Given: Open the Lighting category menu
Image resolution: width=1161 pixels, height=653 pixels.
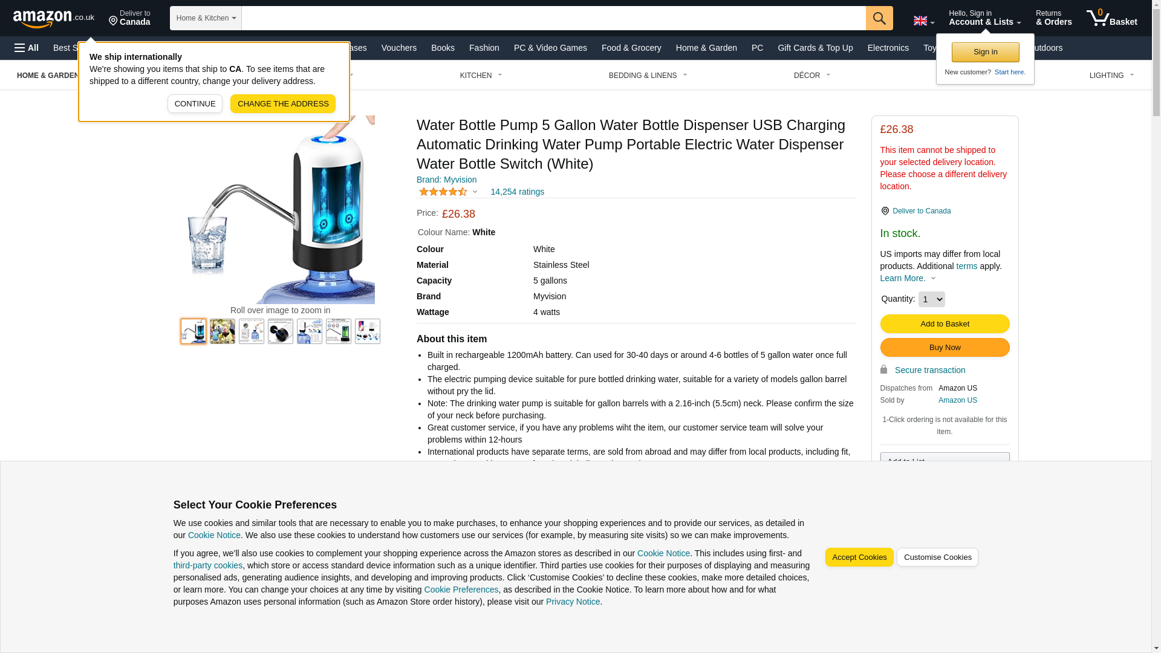Looking at the screenshot, I should pos(1111,76).
